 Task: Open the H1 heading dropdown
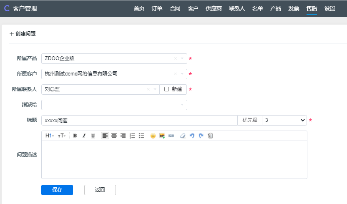[50, 136]
